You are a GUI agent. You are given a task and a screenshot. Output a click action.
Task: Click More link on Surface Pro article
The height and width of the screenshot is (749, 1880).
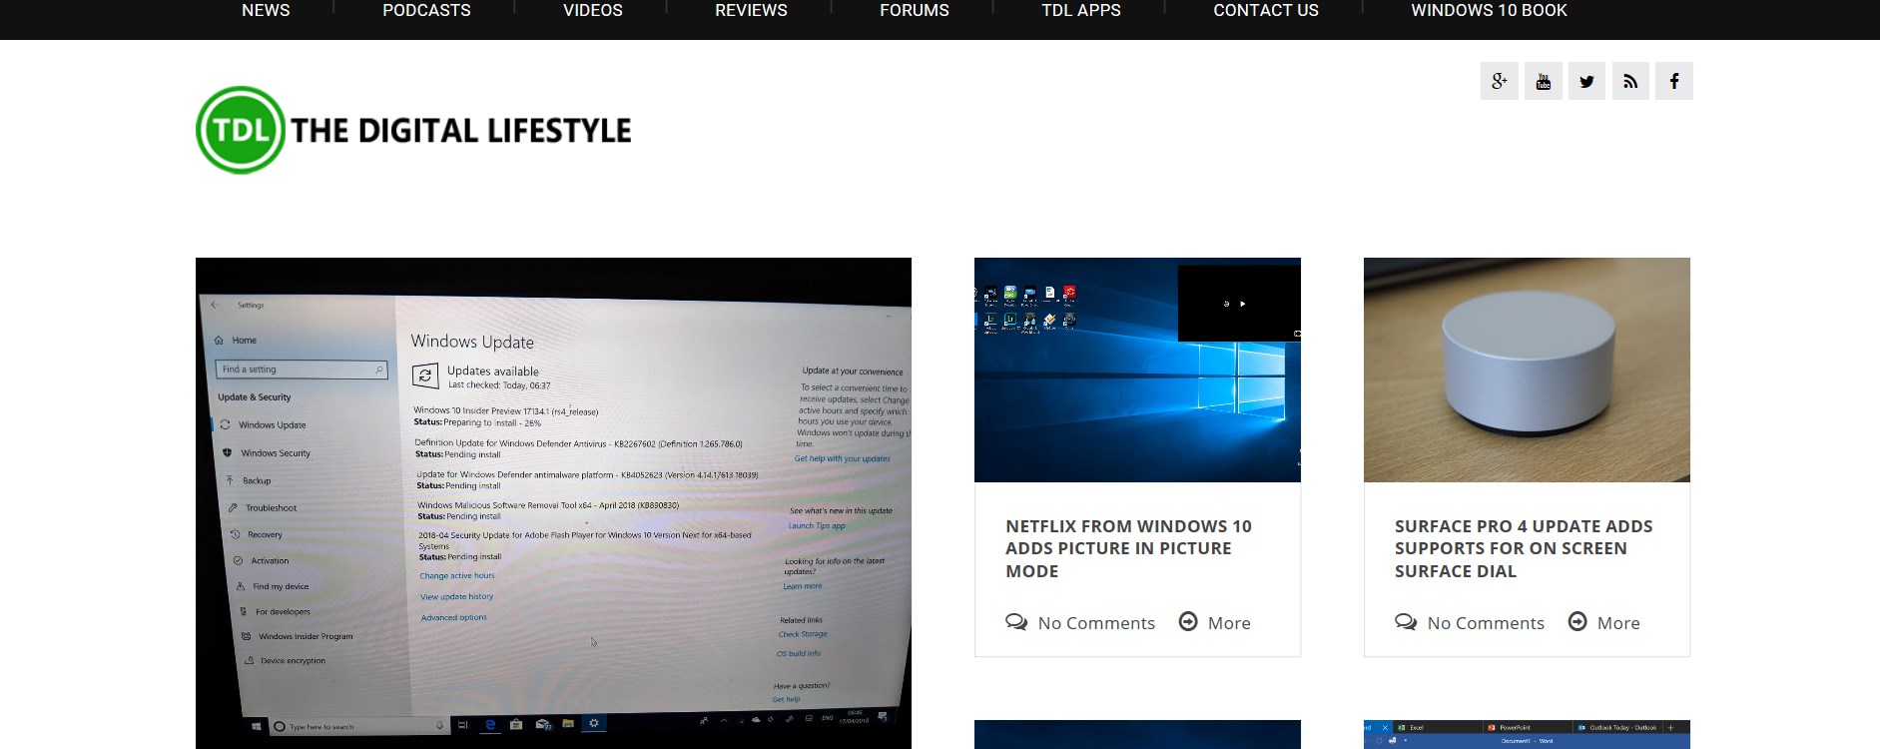coord(1618,623)
